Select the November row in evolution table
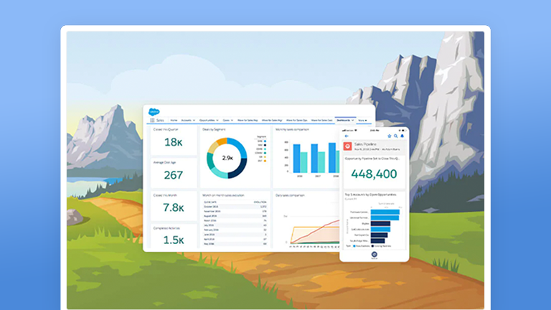The width and height of the screenshot is (551, 310). 235,211
